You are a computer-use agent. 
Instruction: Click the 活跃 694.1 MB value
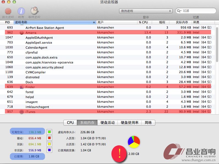(35, 144)
